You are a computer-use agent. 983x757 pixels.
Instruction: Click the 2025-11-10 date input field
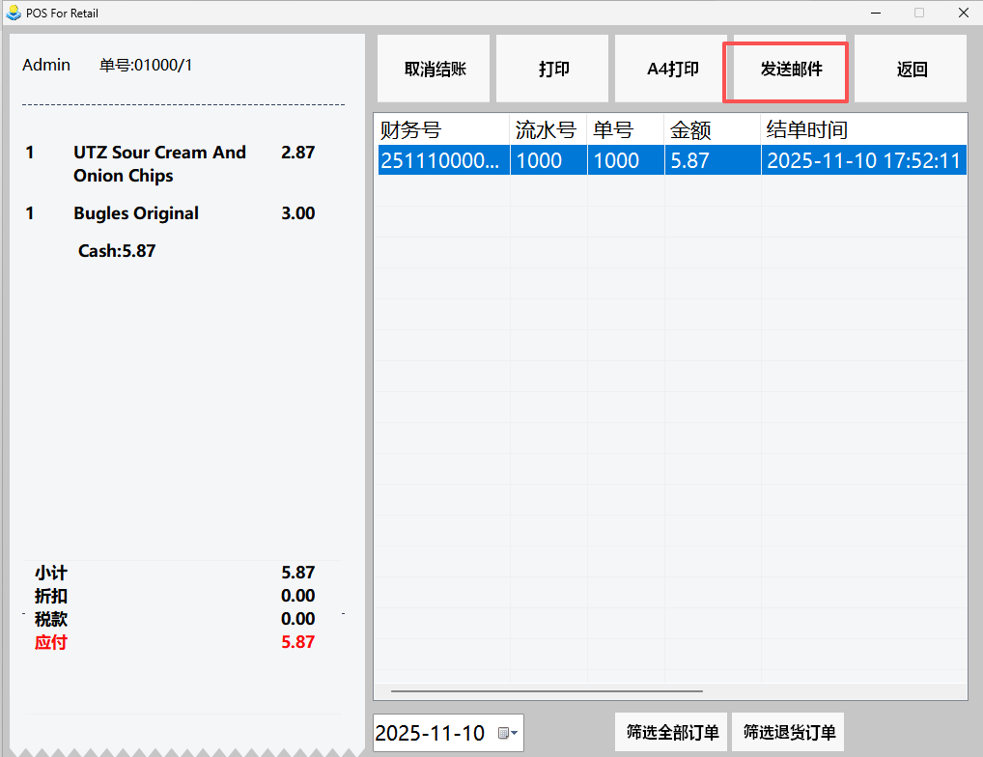(x=431, y=734)
